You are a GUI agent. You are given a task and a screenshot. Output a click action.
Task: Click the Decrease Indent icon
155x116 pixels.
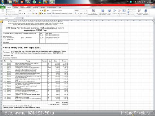[48, 13]
